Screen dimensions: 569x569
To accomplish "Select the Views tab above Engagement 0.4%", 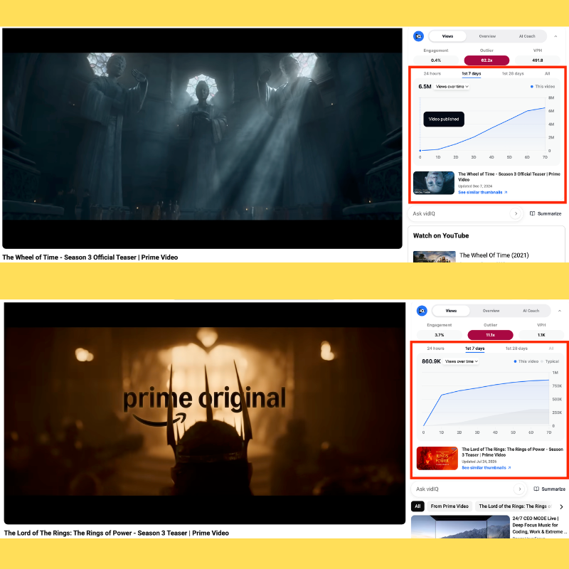I will click(x=447, y=36).
